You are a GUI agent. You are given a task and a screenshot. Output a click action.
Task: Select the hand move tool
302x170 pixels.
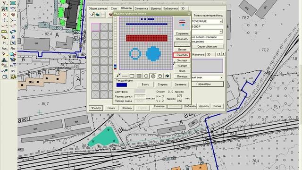coord(160,76)
